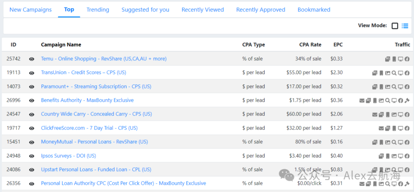Click the $3.40 per lead rate
Viewport: 414px width, 192px height.
305,156
